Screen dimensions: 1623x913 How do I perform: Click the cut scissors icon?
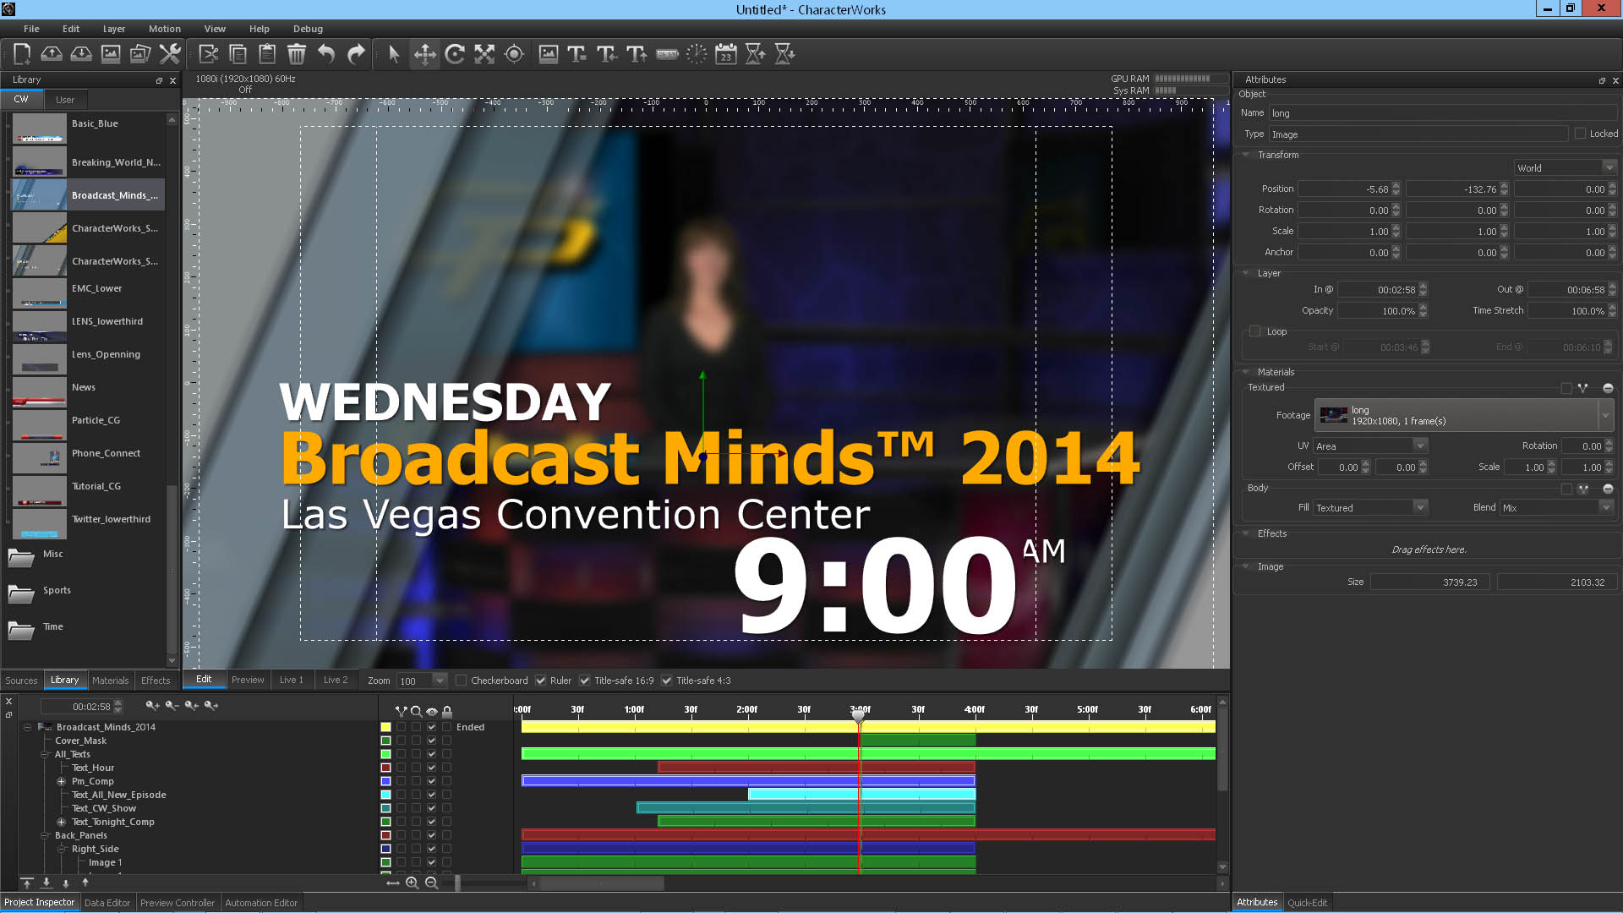point(208,54)
